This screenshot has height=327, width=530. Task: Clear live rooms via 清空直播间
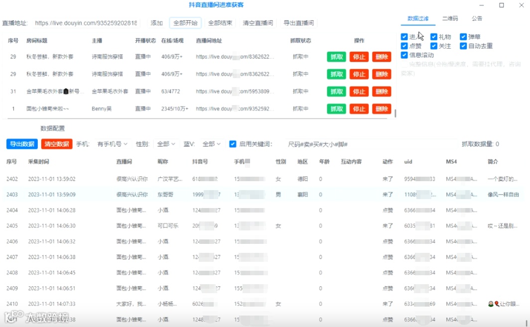pyautogui.click(x=258, y=23)
